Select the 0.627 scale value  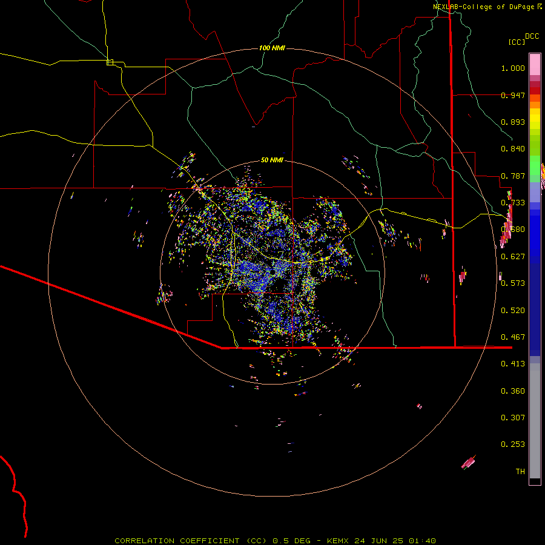(513, 257)
